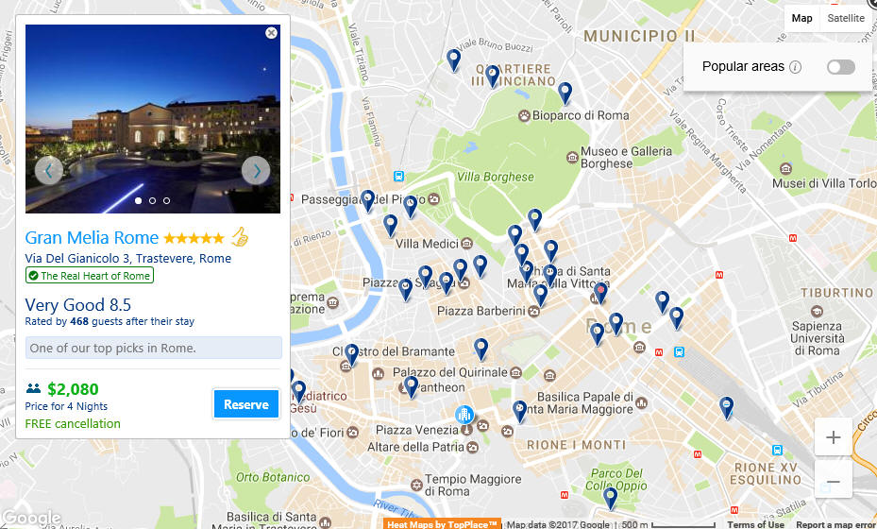Zoom out on the map

[833, 482]
